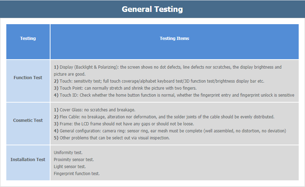Select the Testing column header

28,39
